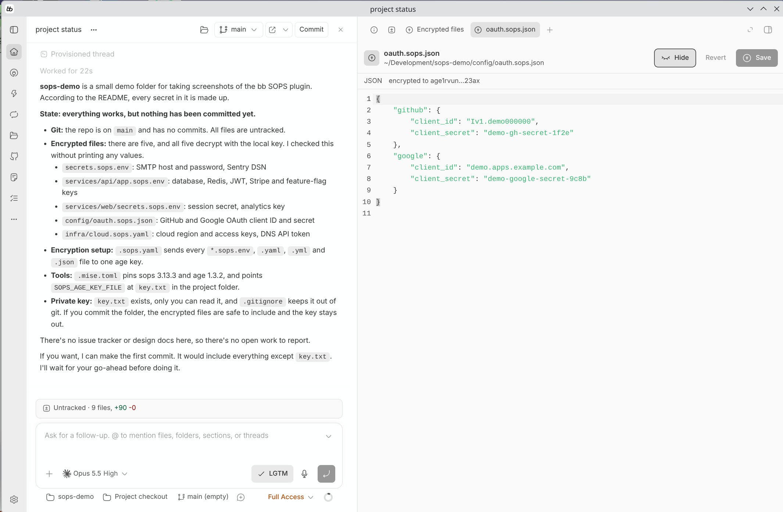Screen dimensions: 783x512
Task: Open the Opus 5.5 High model selector
Action: tap(95, 474)
